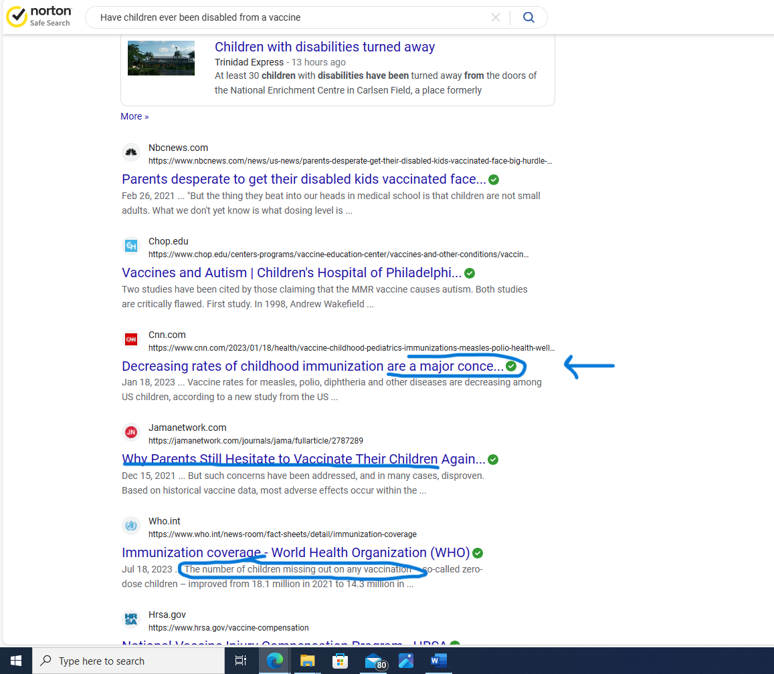This screenshot has width=774, height=674.
Task: Open the cnn.com result URL
Action: (351, 347)
